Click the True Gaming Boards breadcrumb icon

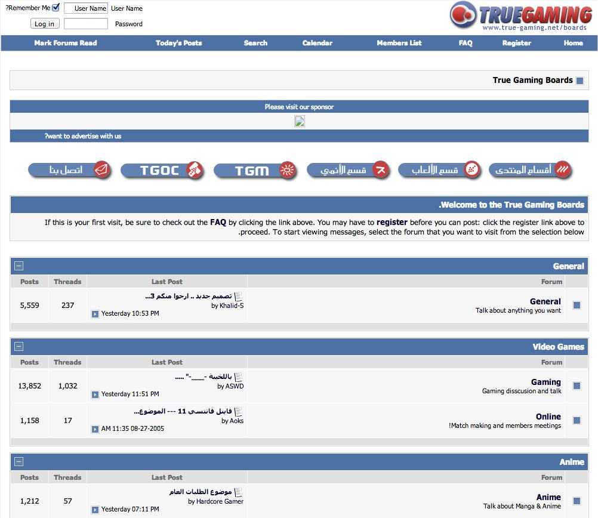[x=579, y=81]
